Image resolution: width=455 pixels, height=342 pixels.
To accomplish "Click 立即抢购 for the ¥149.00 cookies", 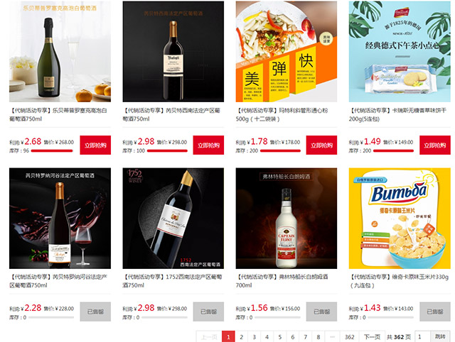I will point(435,145).
